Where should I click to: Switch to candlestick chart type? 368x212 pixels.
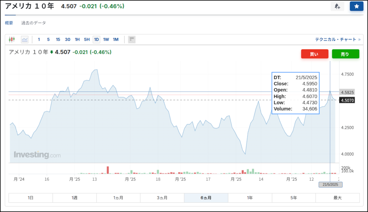12,39
